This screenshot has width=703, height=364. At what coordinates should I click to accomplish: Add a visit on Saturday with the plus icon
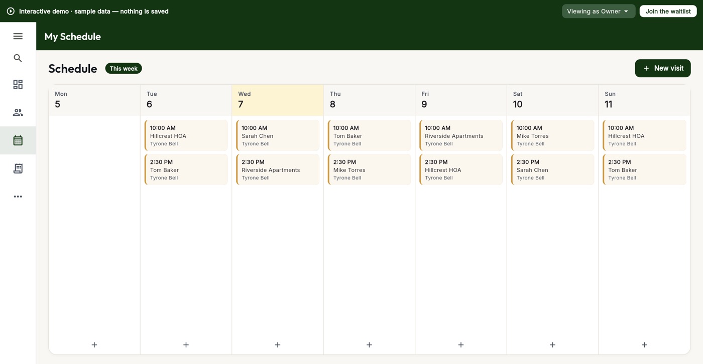coord(552,345)
